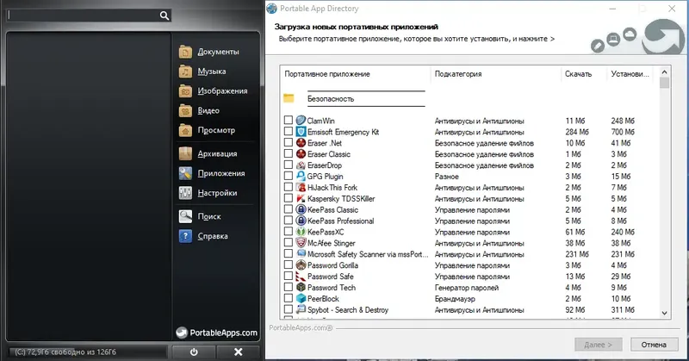Open the Документы folder icon
689x361 pixels.
(x=185, y=52)
